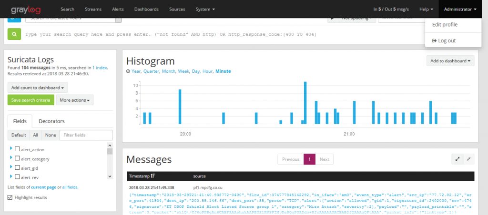
Task: Click source value pf1.mpcfg.co.cu
Action: click(208, 188)
